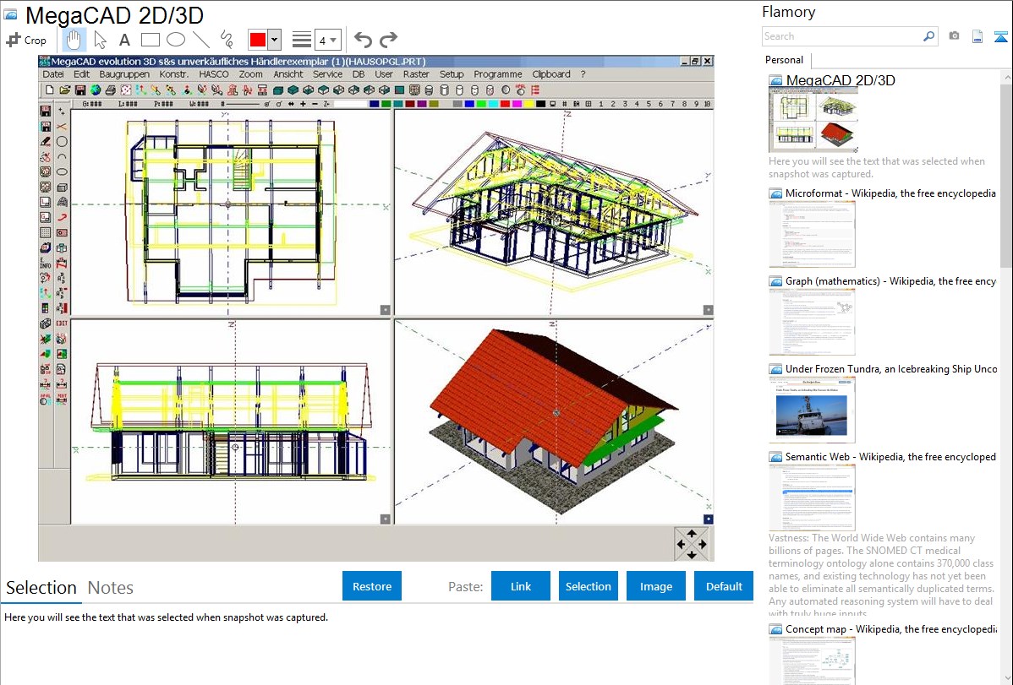The width and height of the screenshot is (1013, 685).
Task: Take a snapshot with the camera icon
Action: click(954, 36)
